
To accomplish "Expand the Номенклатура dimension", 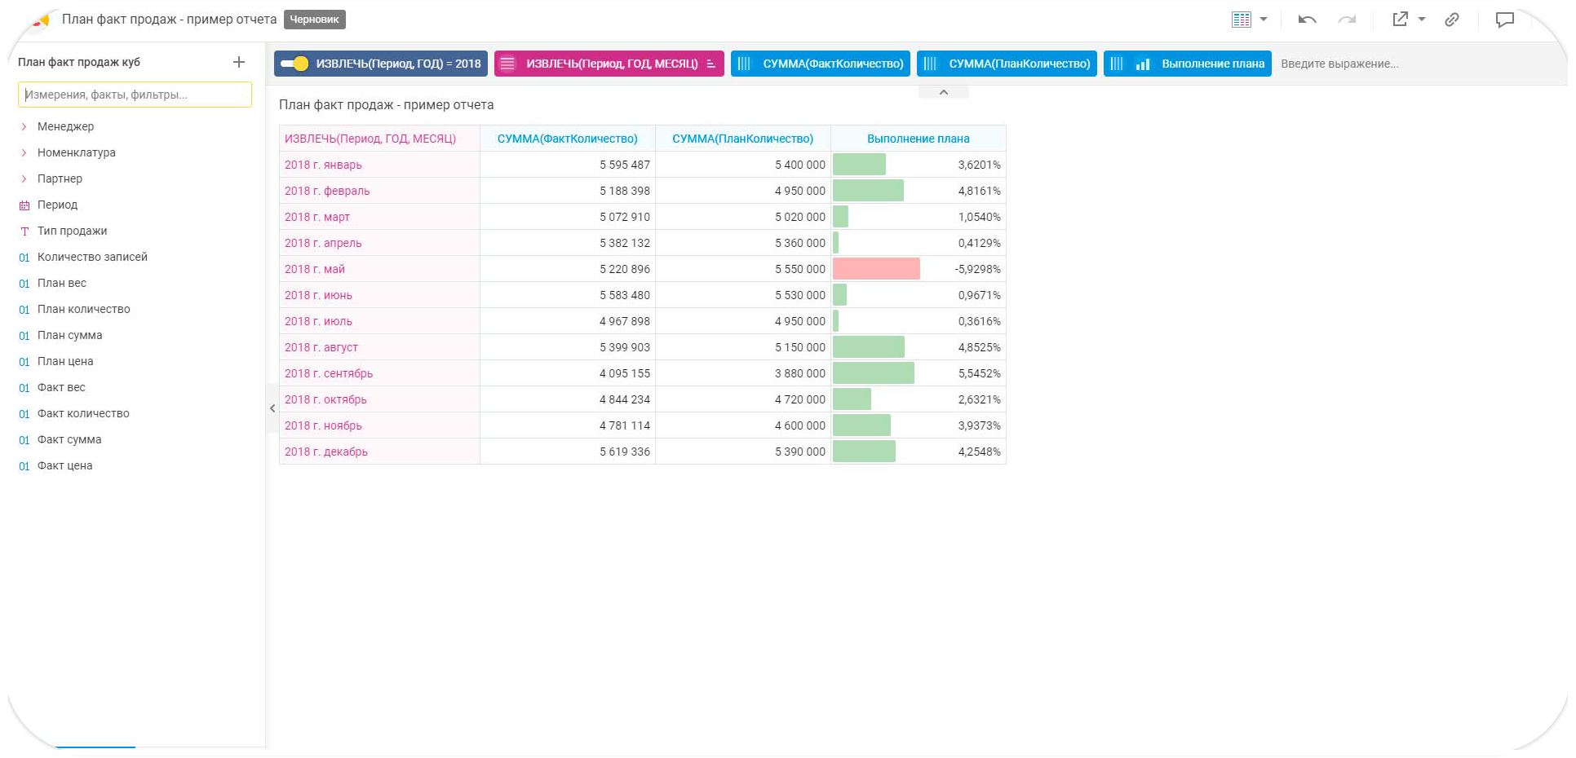I will tap(24, 152).
